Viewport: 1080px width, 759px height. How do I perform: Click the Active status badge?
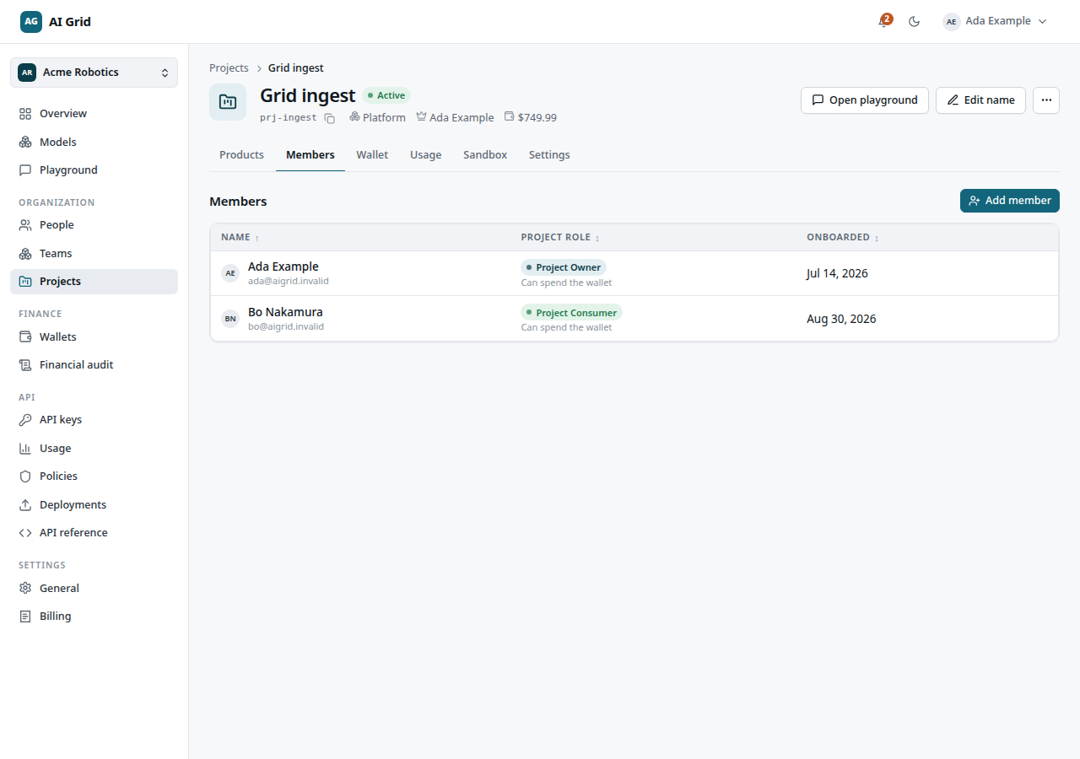click(x=386, y=96)
